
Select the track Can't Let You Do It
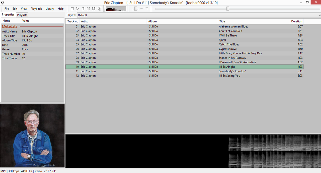(x=184, y=31)
